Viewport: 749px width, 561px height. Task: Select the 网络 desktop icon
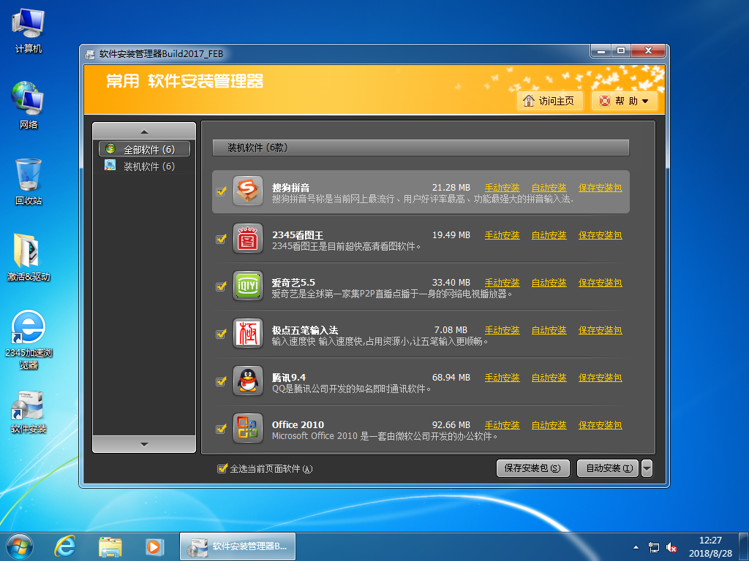coord(29,105)
